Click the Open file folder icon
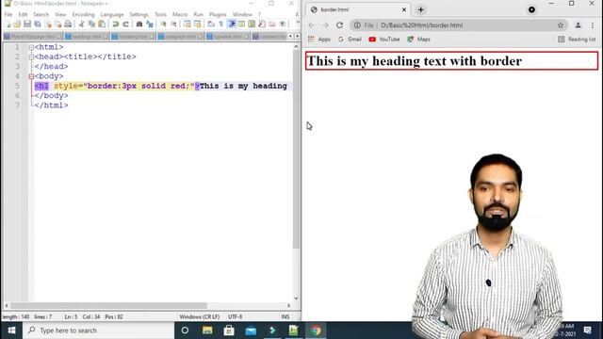 tap(17, 24)
